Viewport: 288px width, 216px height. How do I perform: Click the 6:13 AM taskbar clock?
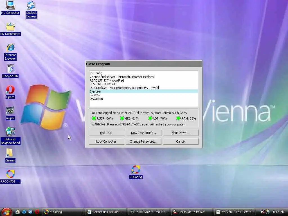(279, 212)
